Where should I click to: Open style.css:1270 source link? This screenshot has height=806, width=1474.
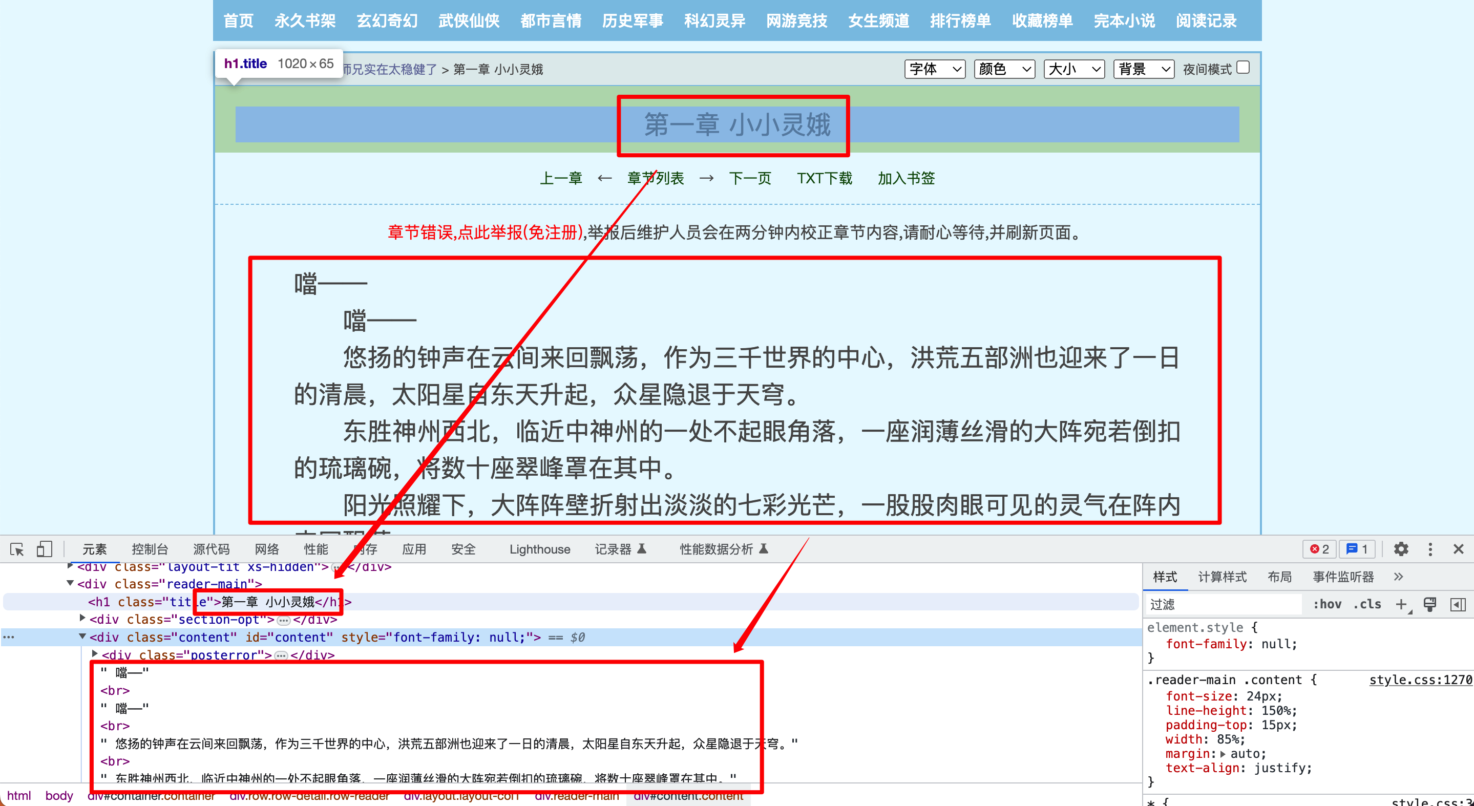1420,680
